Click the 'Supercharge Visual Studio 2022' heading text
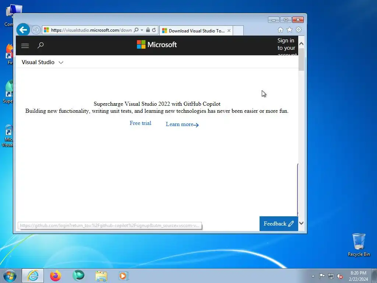Screen dimensions: 377x283 tap(157, 104)
